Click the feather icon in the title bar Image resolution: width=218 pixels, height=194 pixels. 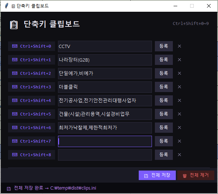[x=6, y=6]
